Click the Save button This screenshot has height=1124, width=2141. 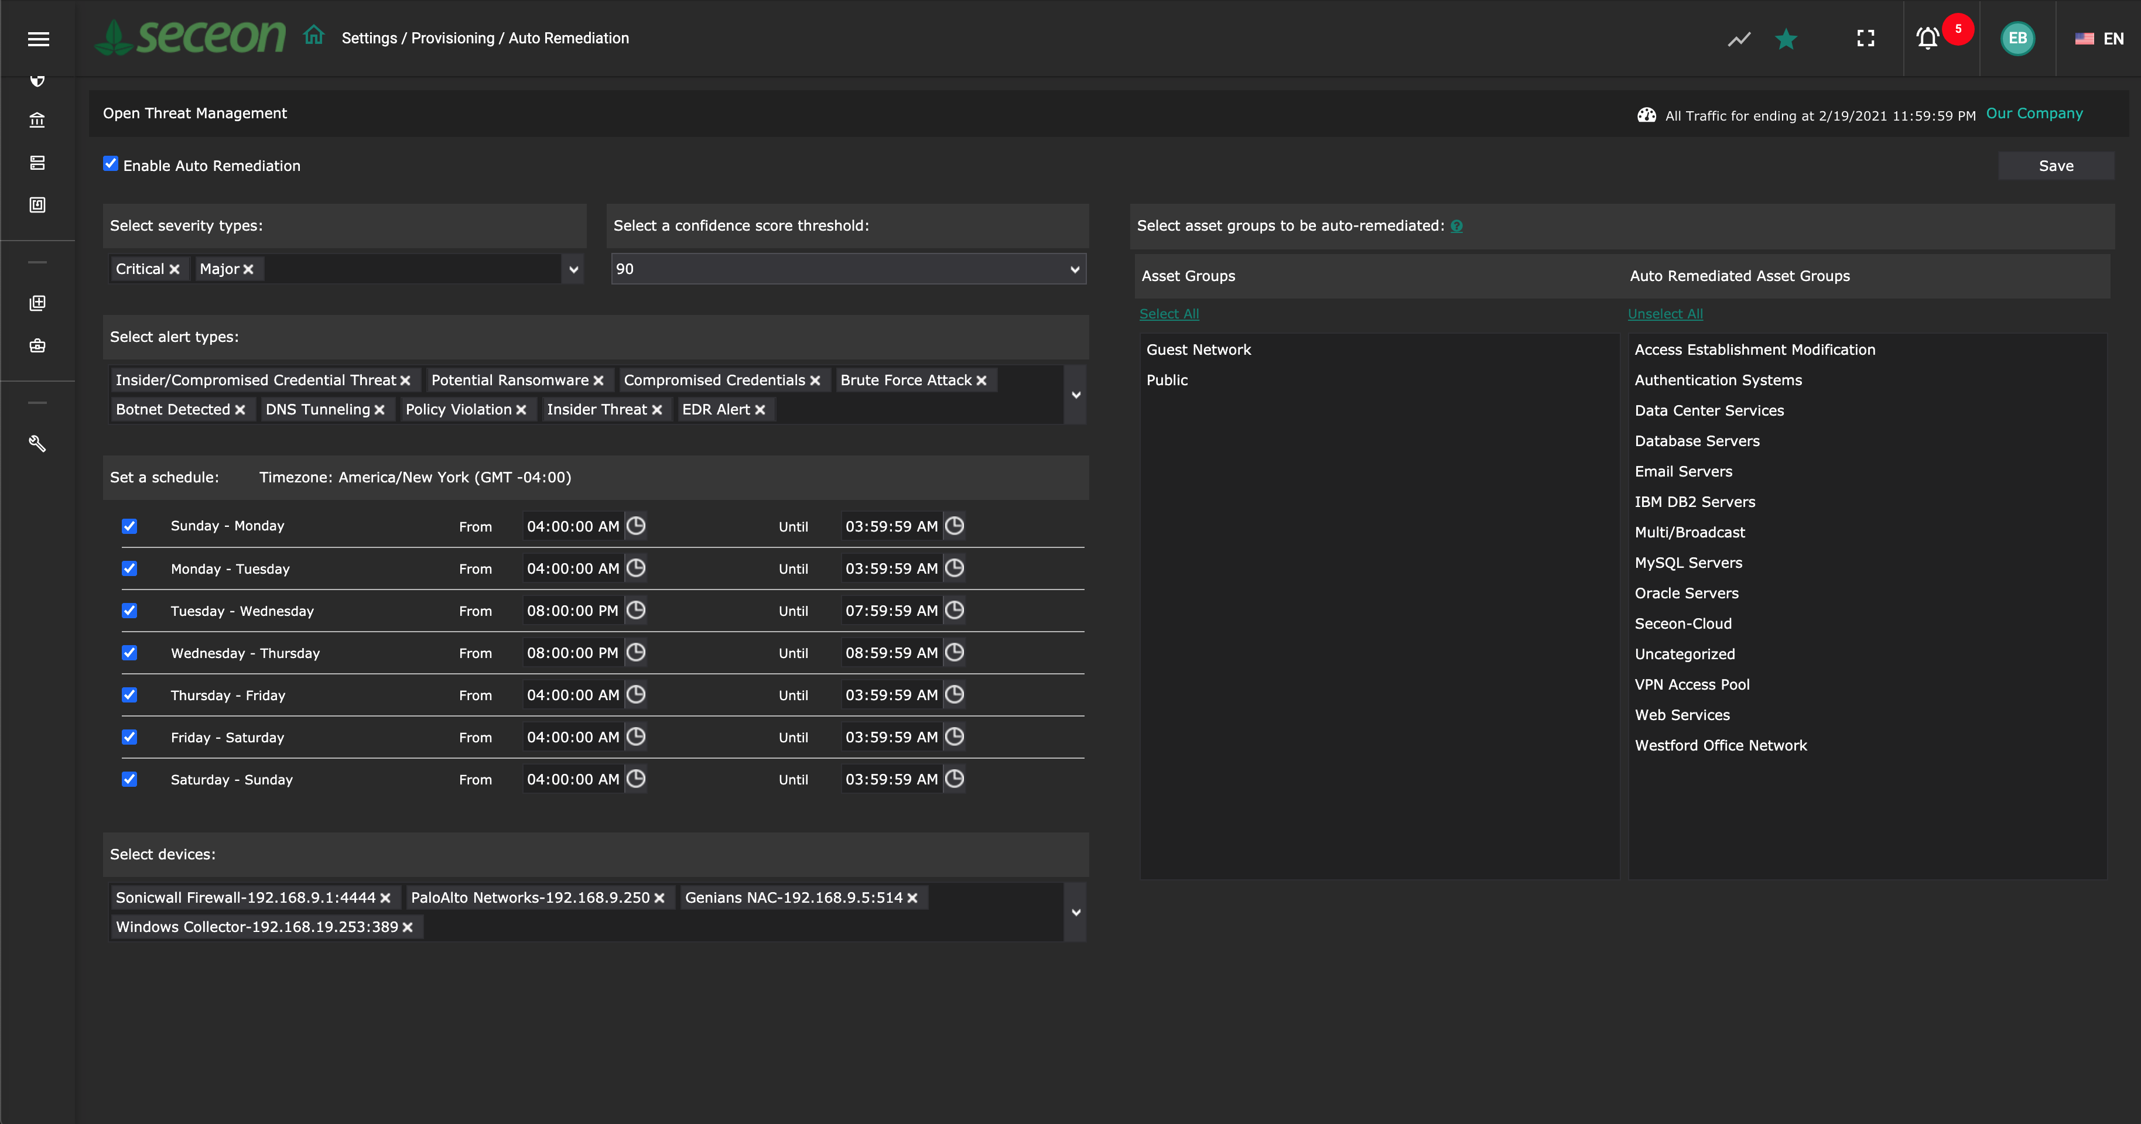click(2056, 166)
